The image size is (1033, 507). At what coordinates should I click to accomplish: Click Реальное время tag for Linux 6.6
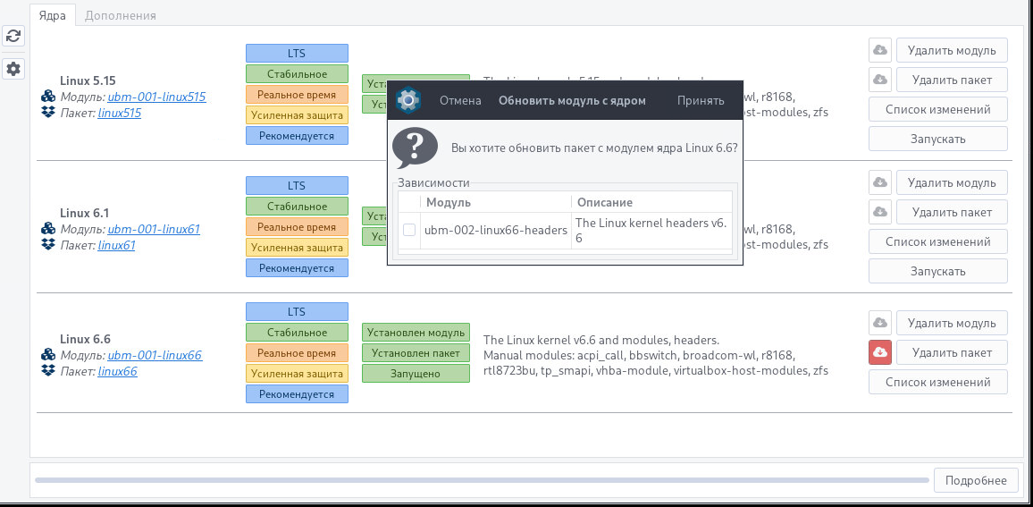297,352
